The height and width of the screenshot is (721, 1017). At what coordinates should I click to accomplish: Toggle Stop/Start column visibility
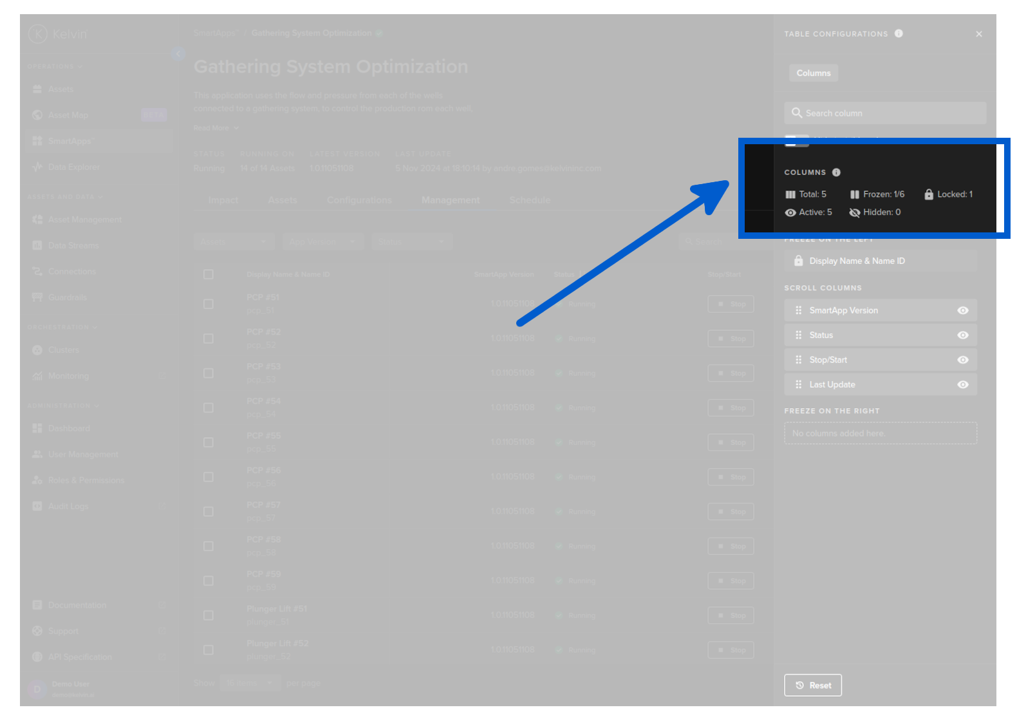tap(962, 360)
